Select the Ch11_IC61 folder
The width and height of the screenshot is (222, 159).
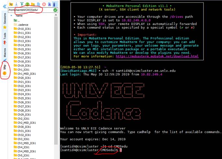click(22, 33)
